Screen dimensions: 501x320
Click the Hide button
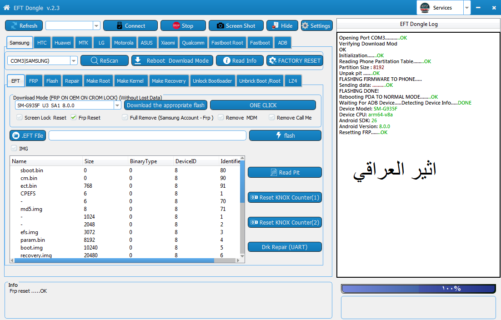(282, 25)
